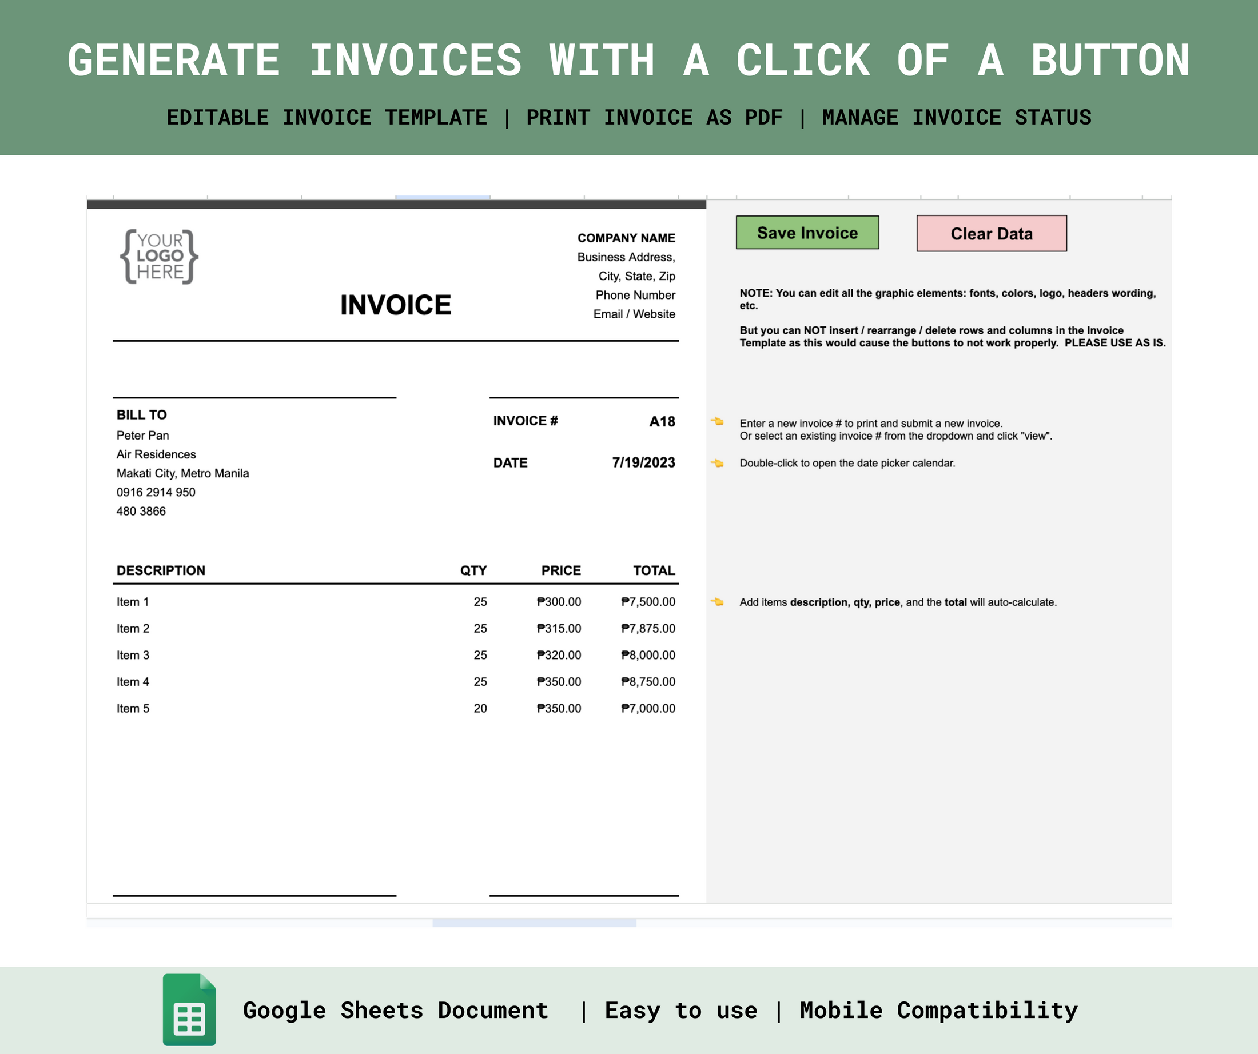Select the DATE cell showing 7/19/2023

(643, 462)
